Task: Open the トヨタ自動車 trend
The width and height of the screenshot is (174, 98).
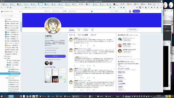Action: pos(122,84)
